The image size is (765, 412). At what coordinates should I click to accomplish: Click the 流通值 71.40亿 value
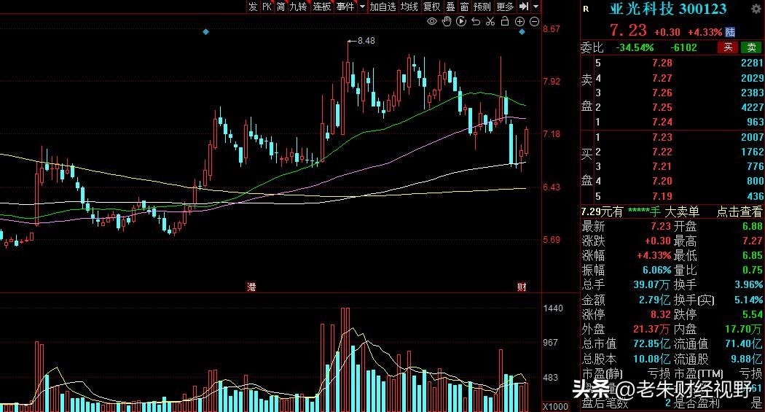[744, 343]
